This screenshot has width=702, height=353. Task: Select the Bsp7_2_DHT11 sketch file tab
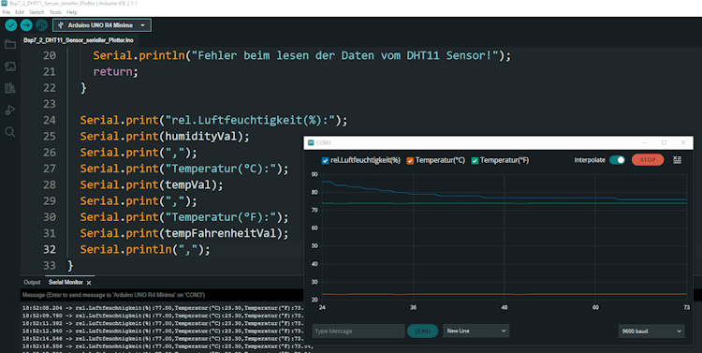click(x=79, y=40)
